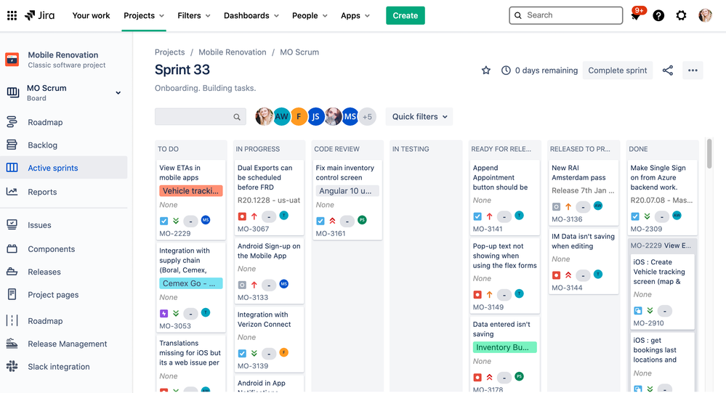Click assignee avatar on MO-3136 card
This screenshot has width=726, height=393.
tap(598, 206)
